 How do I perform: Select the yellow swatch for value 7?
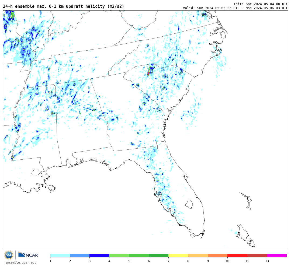pyautogui.click(x=178, y=255)
